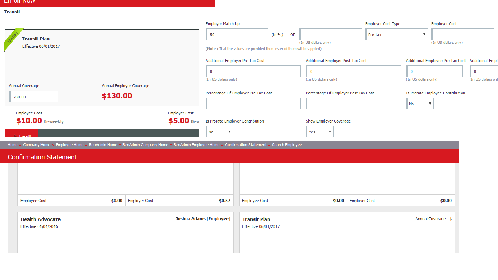Open the Show Employer Coverage dropdown
Image resolution: width=498 pixels, height=280 pixels.
point(320,132)
